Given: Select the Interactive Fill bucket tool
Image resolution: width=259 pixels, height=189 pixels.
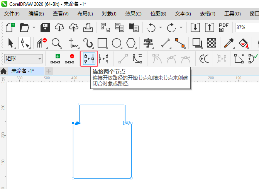Looking at the screenshot, I should (x=243, y=43).
